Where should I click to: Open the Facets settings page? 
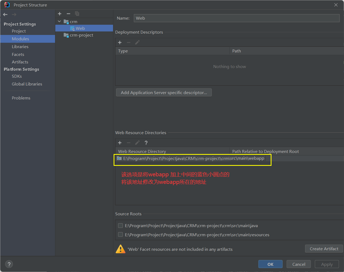point(18,55)
